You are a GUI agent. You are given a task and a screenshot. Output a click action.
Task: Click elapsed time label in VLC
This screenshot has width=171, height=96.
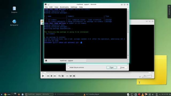43,73
